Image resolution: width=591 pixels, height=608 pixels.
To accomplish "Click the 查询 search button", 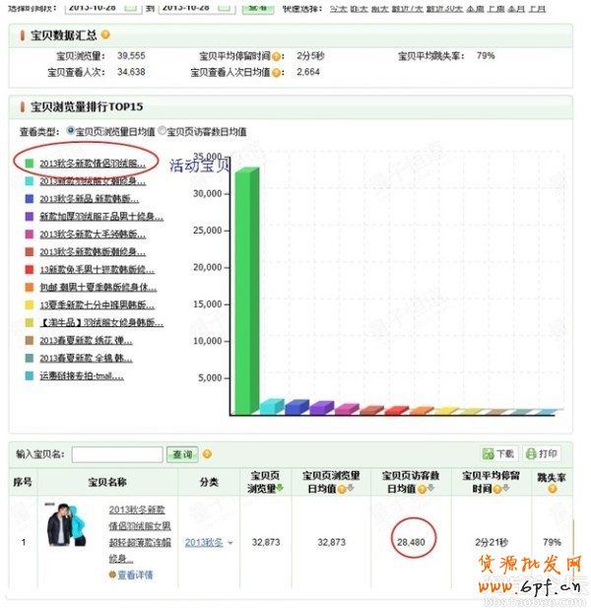I will tap(182, 454).
